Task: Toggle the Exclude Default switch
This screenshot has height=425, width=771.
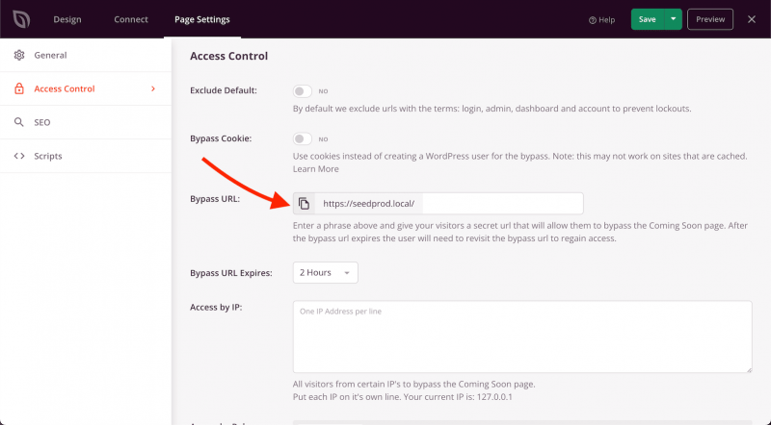Action: point(303,91)
